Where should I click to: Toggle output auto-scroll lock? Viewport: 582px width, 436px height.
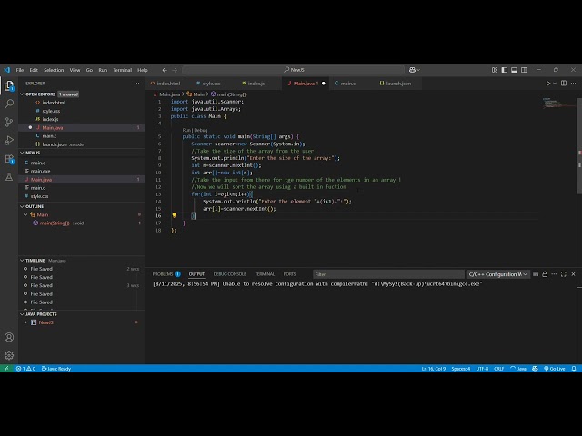click(x=545, y=274)
